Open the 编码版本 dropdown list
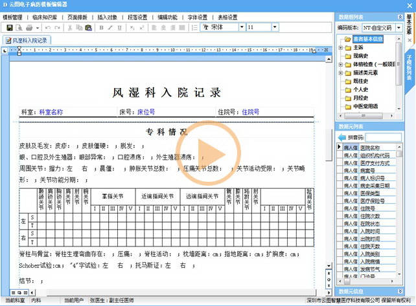 point(397,28)
